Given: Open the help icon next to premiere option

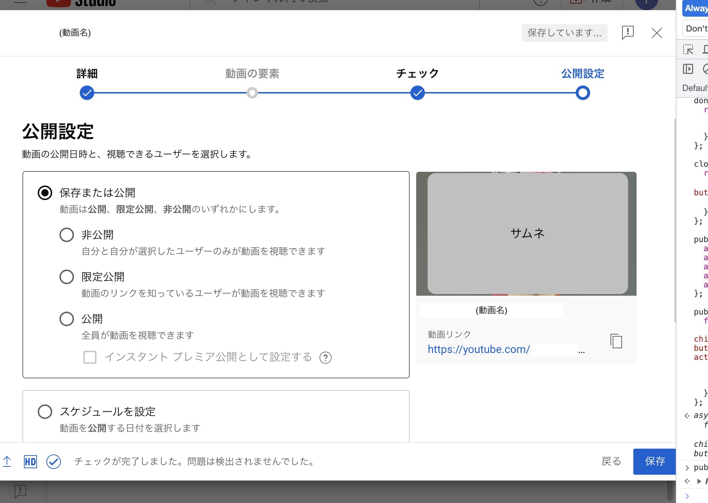Looking at the screenshot, I should click(326, 357).
